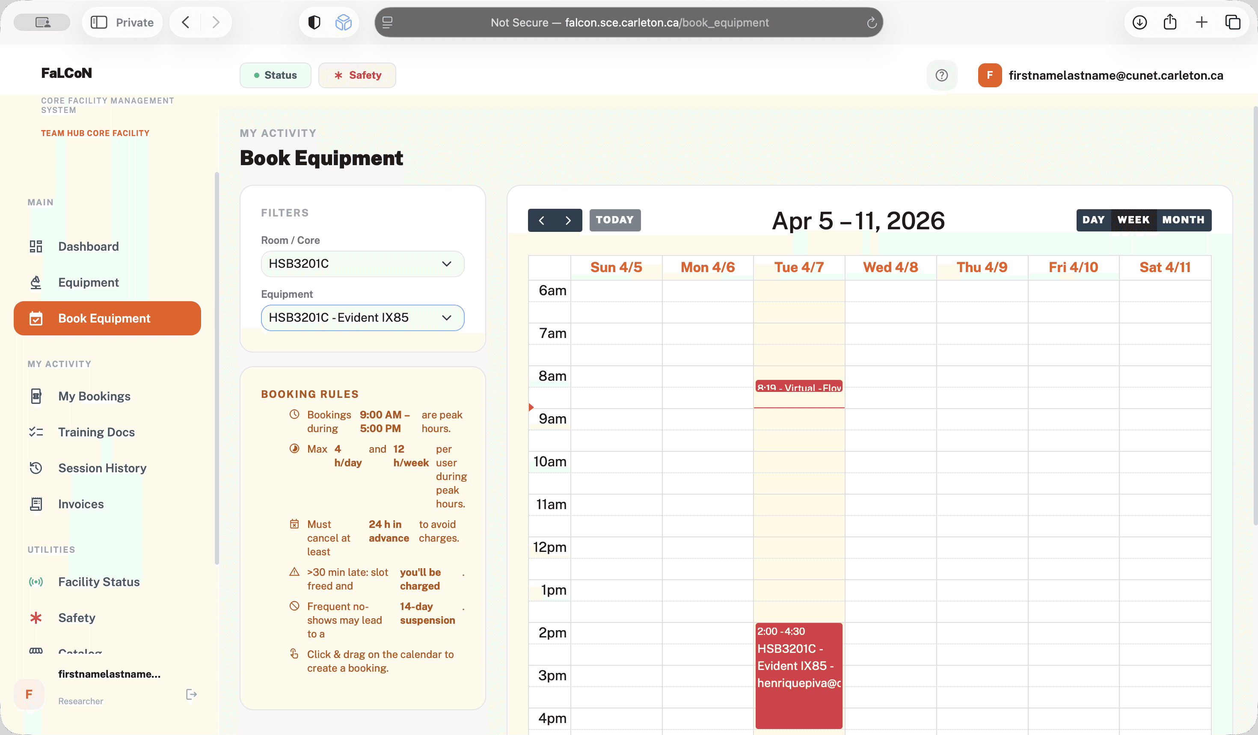1258x735 pixels.
Task: Click the Safety pill in header
Action: tap(357, 75)
